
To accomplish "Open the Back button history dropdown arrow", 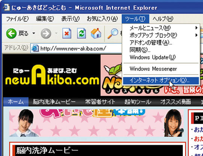I will click(34, 33).
